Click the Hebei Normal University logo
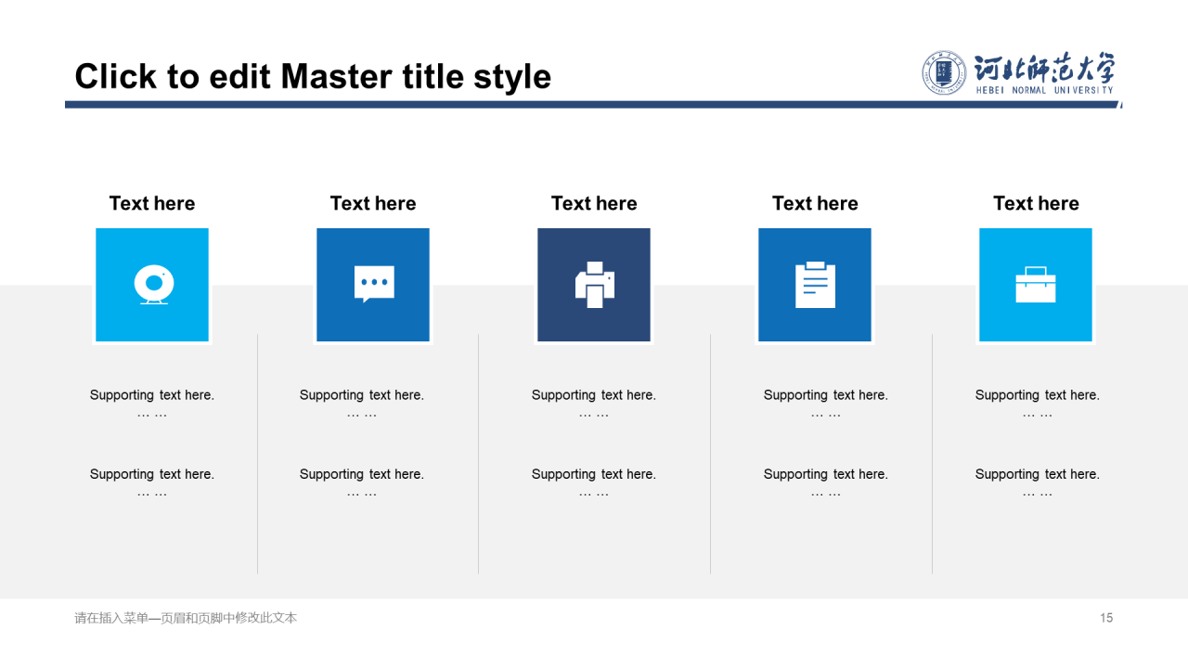The width and height of the screenshot is (1188, 668). [1019, 72]
